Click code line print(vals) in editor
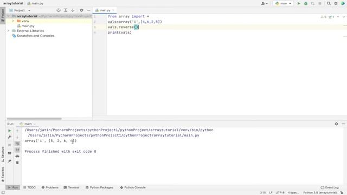347x195 pixels. coord(119,32)
